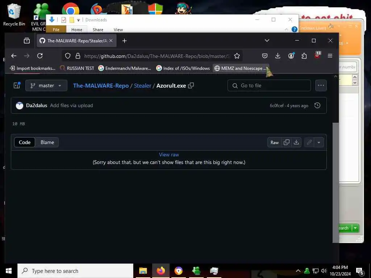Open the File tab in Downloads window
The height and width of the screenshot is (278, 371).
[56, 30]
